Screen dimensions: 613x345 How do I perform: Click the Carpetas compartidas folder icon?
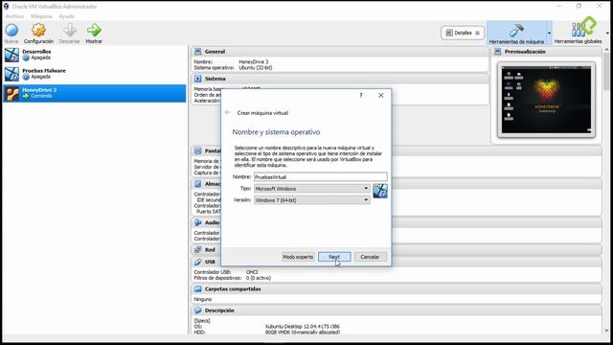click(x=198, y=289)
